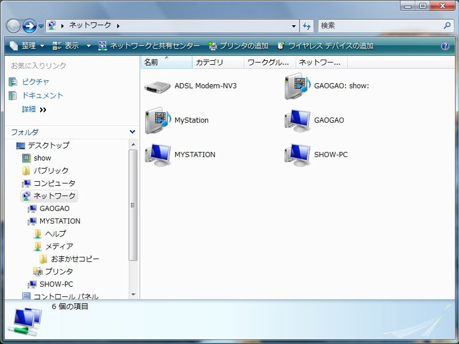Select the MyStation media server icon
Screen dimensions: 459x344
pos(158,120)
